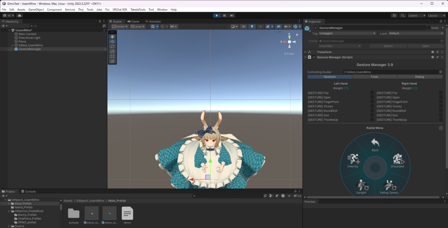
Task: Open the Layer Default dropdown
Action: click(x=416, y=33)
